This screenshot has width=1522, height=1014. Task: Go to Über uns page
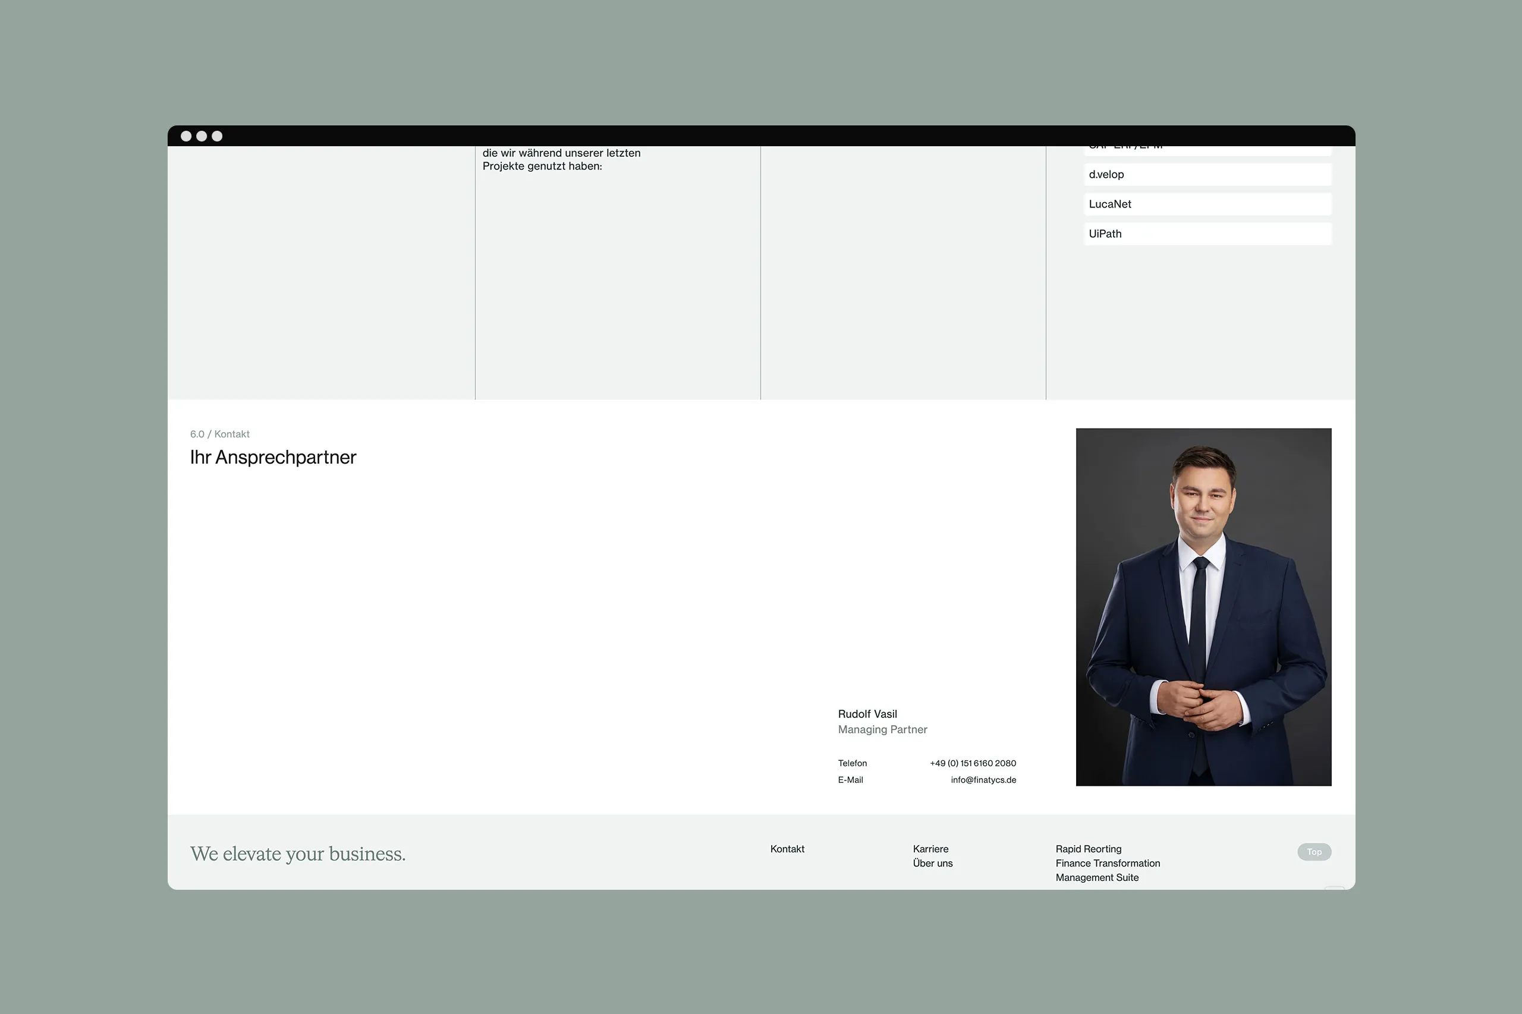(x=932, y=863)
